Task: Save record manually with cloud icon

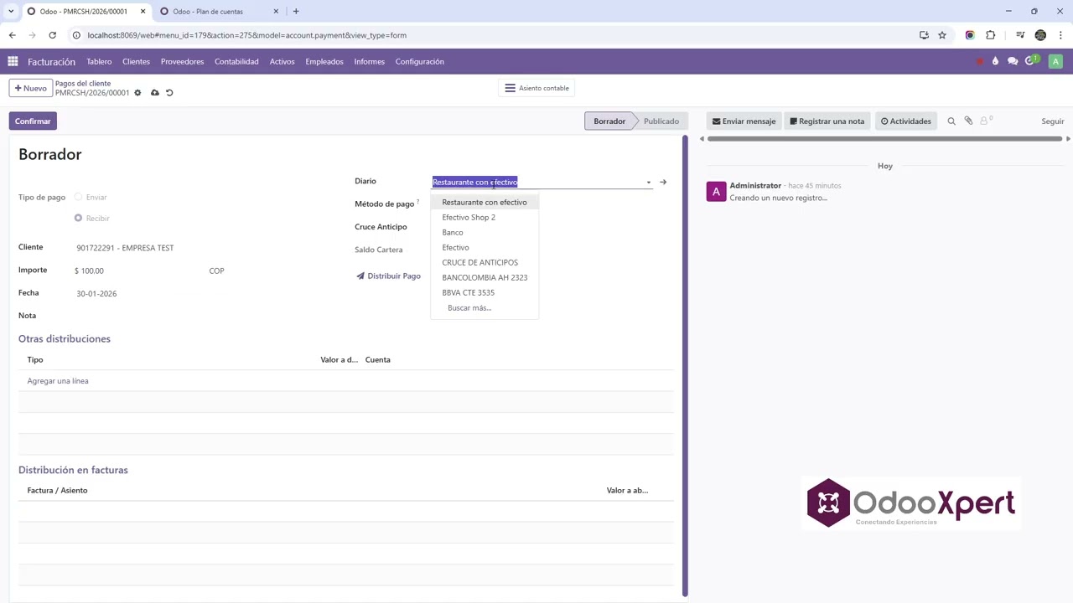Action: pos(154,93)
